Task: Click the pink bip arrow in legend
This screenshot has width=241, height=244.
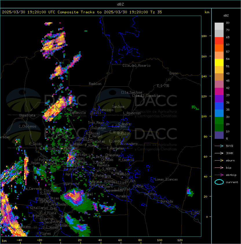Action: coord(219,167)
